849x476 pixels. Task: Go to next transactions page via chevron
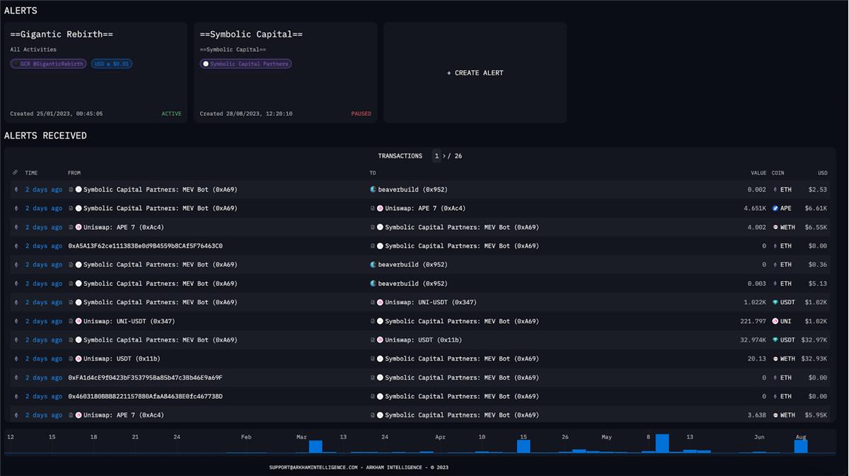[x=444, y=156]
